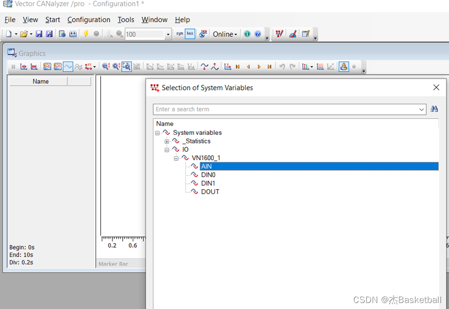
Task: Open the Tools menu
Action: [126, 19]
